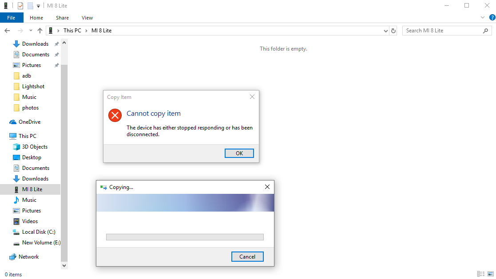The height and width of the screenshot is (279, 496).
Task: Go back with the Back arrow
Action: [x=7, y=31]
